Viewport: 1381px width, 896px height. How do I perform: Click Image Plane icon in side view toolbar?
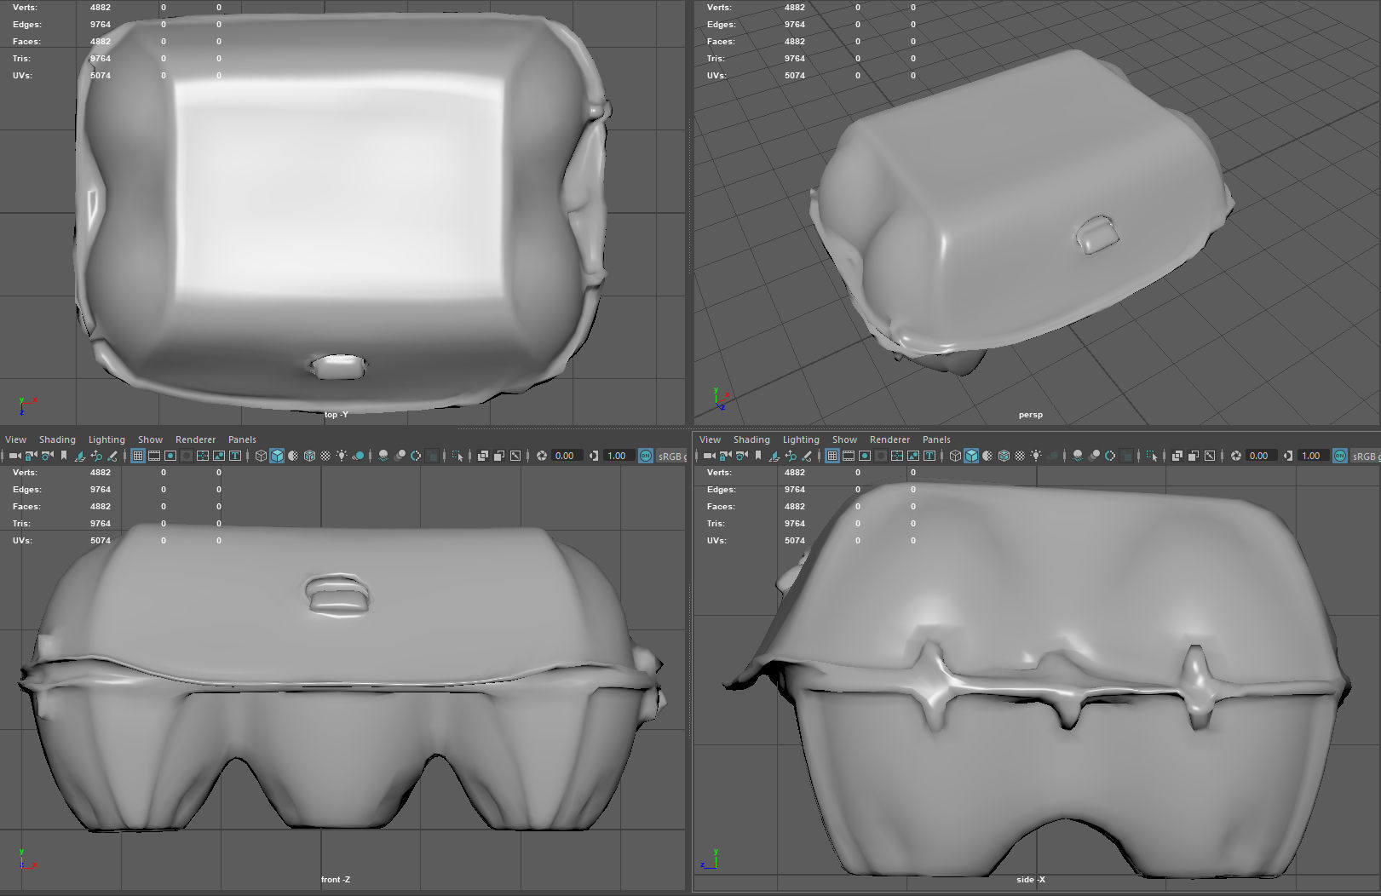pos(774,456)
